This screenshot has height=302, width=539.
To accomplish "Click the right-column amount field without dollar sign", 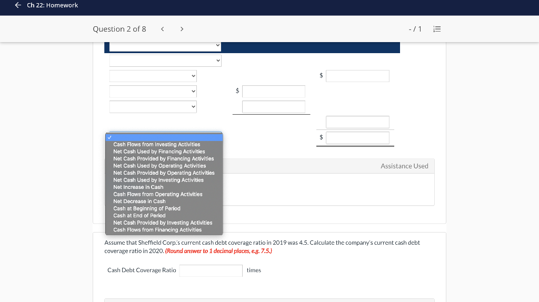I will pyautogui.click(x=357, y=122).
